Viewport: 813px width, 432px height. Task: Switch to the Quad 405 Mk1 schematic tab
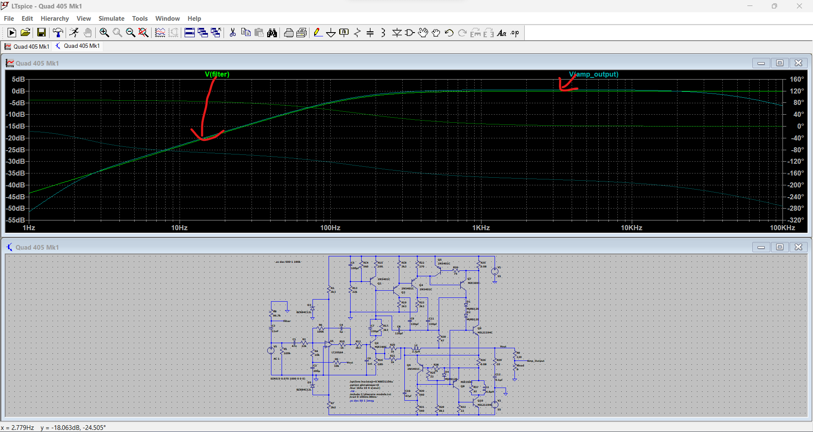[x=77, y=46]
